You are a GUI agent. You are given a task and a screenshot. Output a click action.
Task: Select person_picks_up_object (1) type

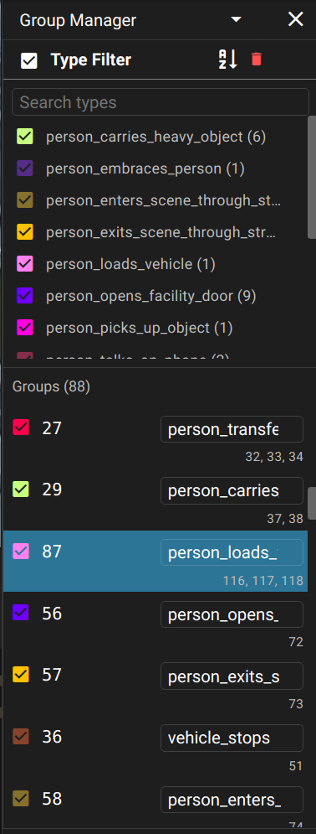tap(140, 328)
